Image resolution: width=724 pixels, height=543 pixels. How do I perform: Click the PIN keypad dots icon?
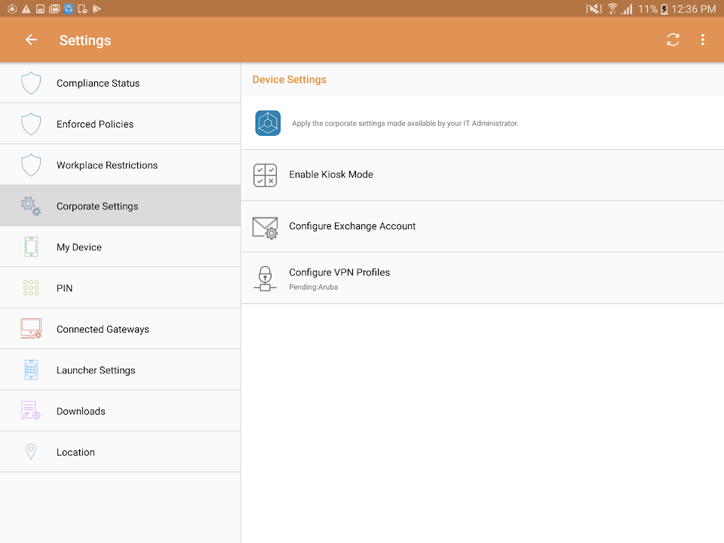(31, 287)
